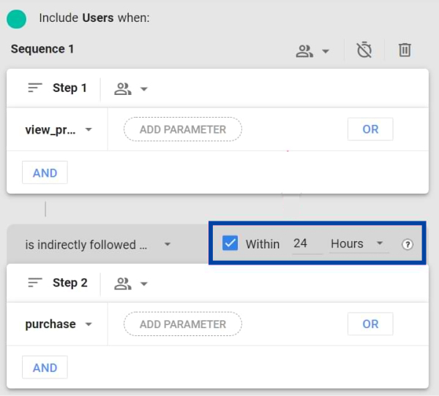This screenshot has height=396, width=439.
Task: Click the time constraint stopwatch icon
Action: pyautogui.click(x=364, y=50)
